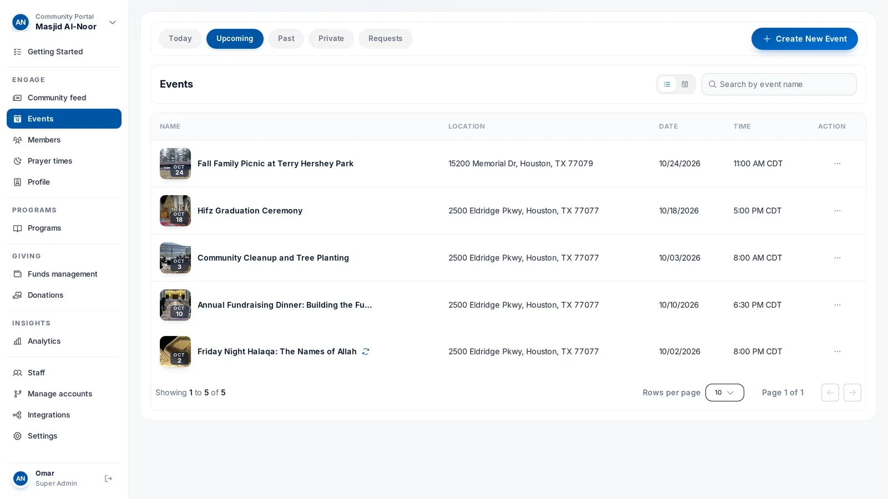Open actions menu for Hifz Graduation Ceremony

coord(837,211)
